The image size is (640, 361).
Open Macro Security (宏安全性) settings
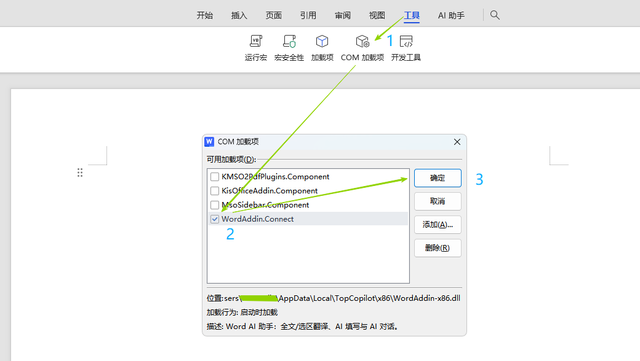tap(289, 48)
